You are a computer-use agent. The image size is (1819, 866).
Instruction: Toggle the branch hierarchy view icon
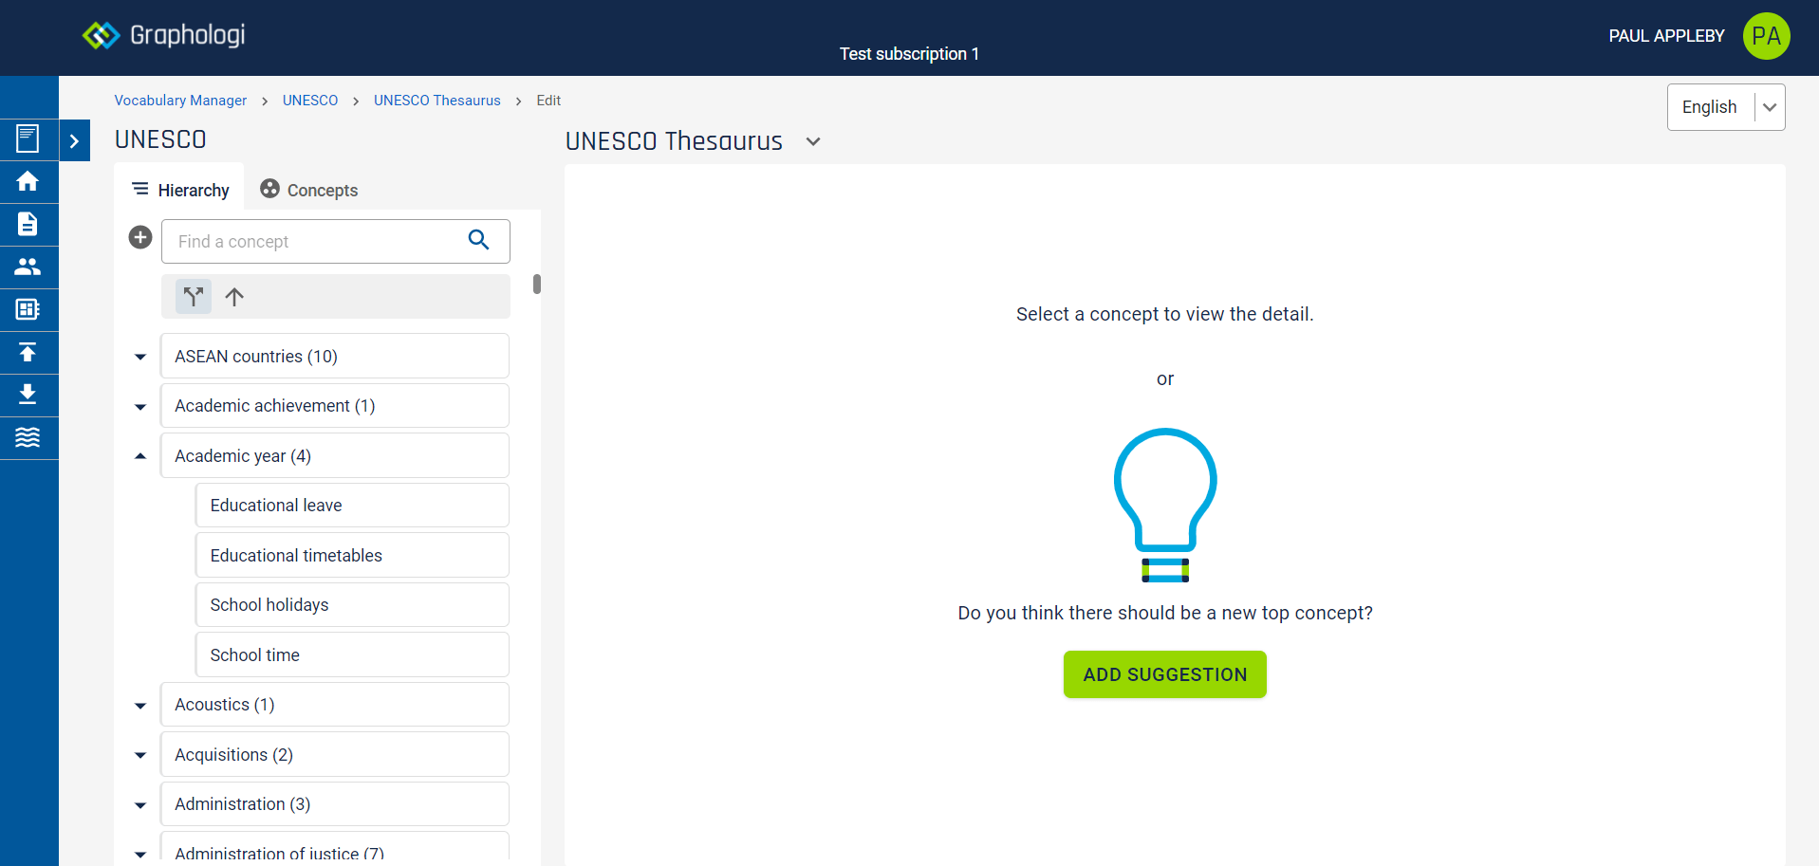tap(194, 297)
